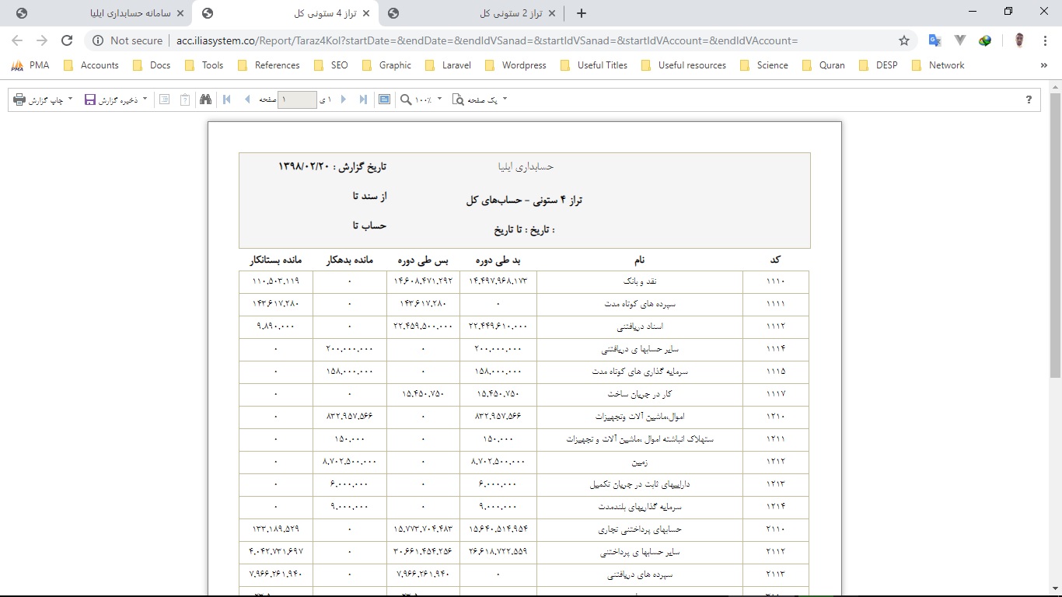1062x597 pixels.
Task: Click the next page navigation arrow
Action: point(344,99)
